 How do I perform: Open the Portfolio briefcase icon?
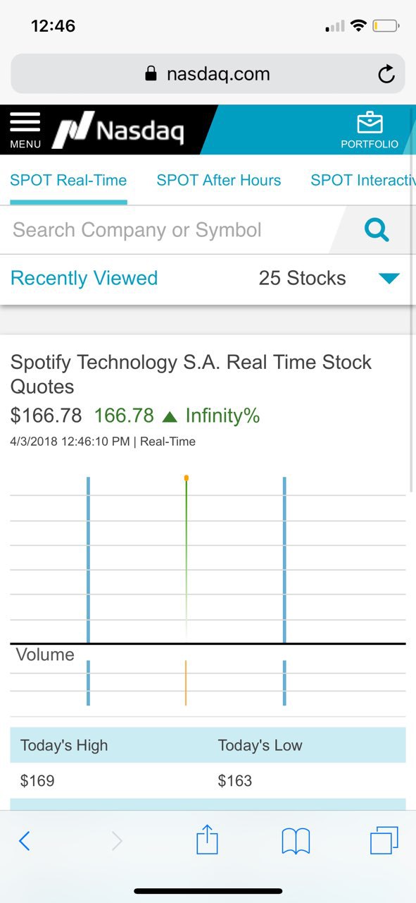coord(370,130)
